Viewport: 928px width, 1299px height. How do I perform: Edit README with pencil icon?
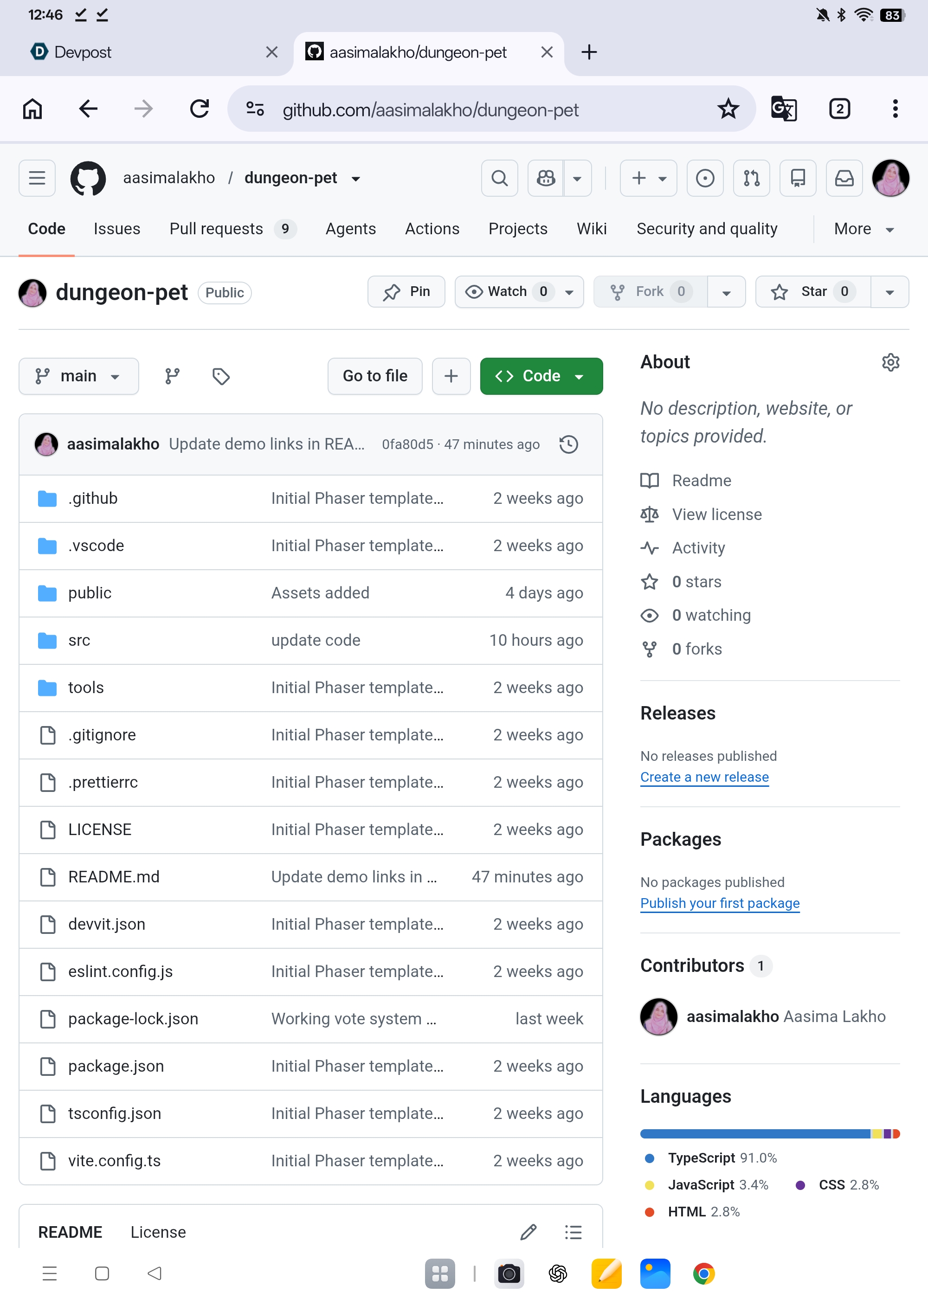pos(528,1232)
